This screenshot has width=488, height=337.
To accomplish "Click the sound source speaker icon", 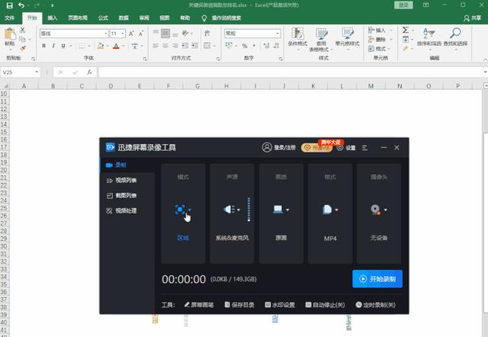I will (x=229, y=210).
